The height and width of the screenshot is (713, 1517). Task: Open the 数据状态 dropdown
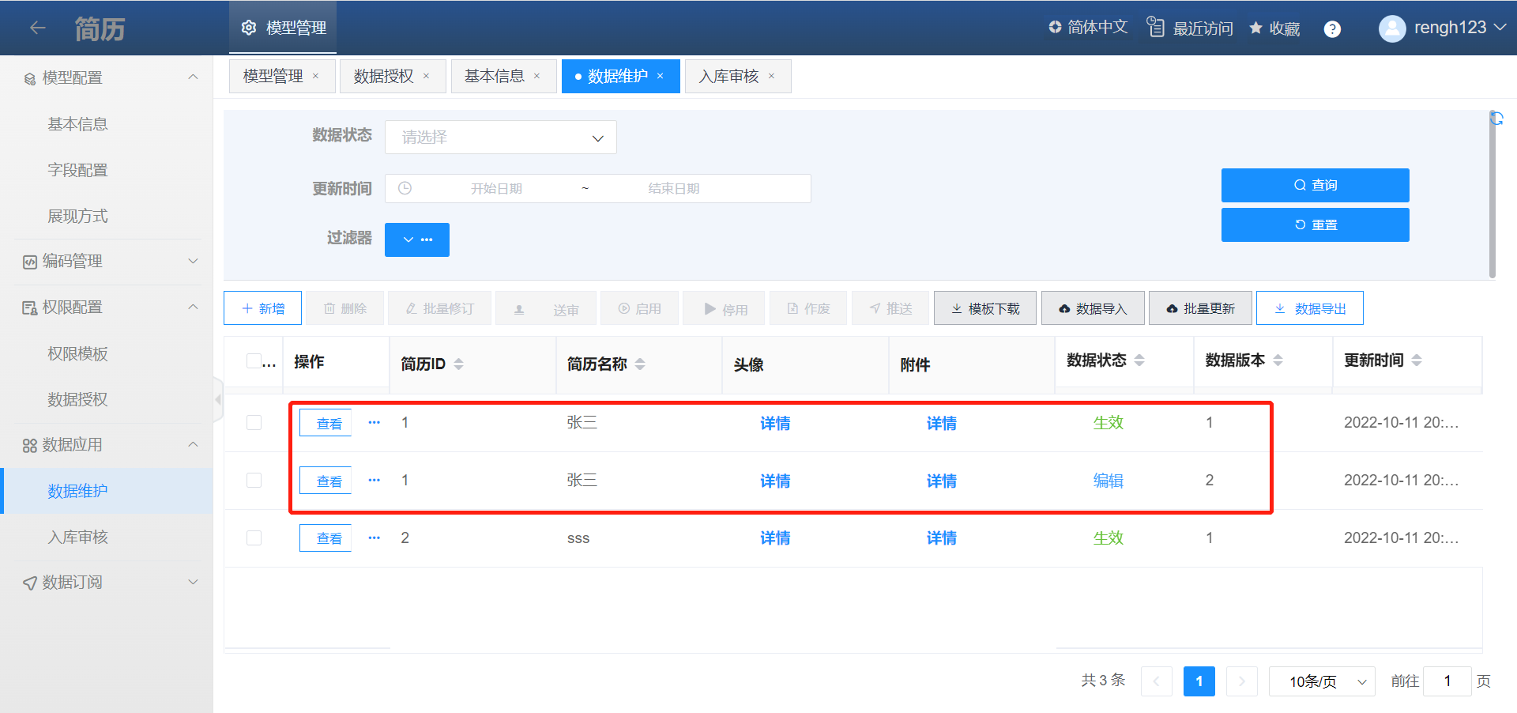coord(500,138)
